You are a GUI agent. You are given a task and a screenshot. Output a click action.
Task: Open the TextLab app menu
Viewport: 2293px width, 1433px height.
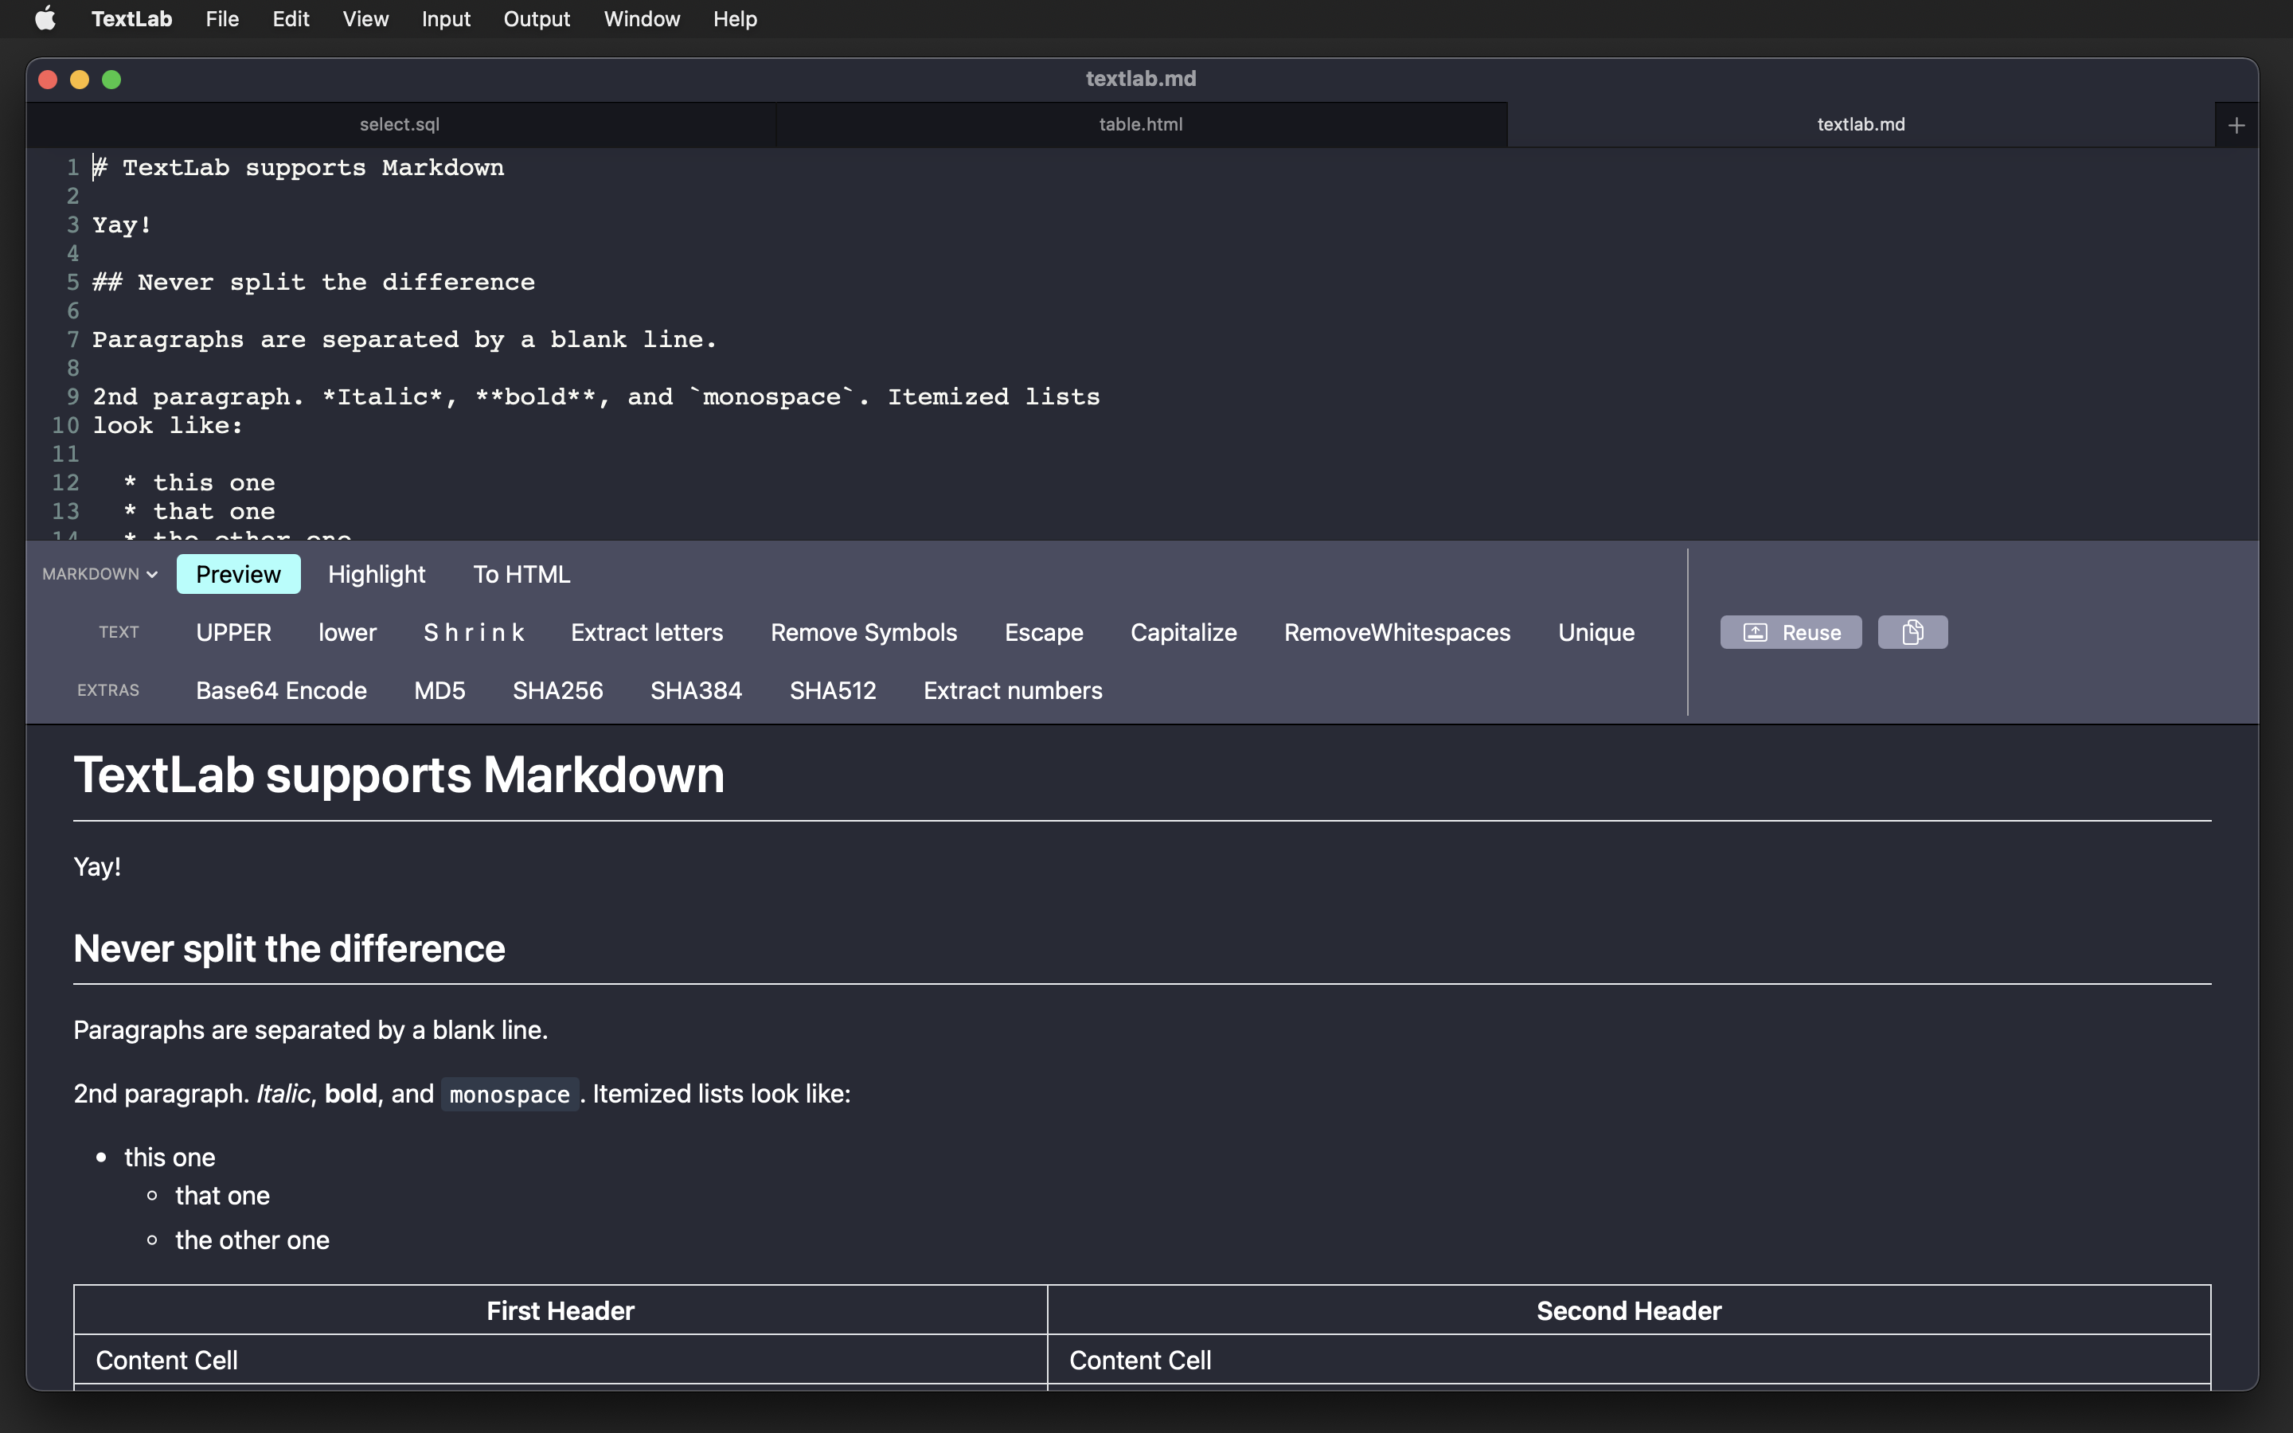coord(131,19)
